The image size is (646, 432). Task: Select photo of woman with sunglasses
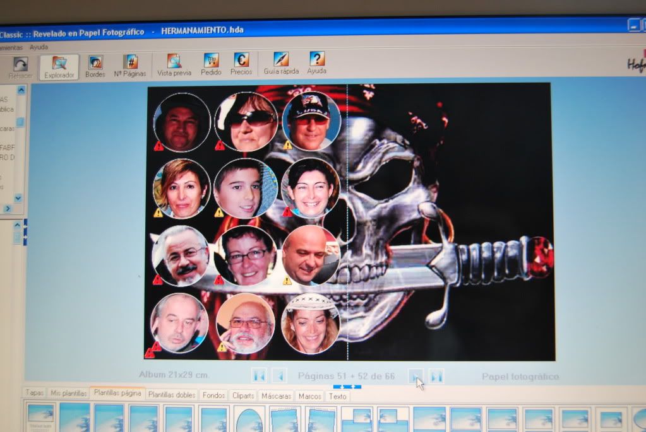click(x=246, y=122)
